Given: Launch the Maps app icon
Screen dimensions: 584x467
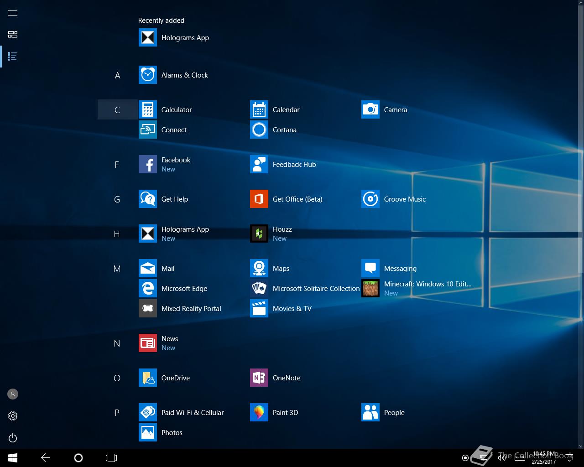Looking at the screenshot, I should point(259,268).
